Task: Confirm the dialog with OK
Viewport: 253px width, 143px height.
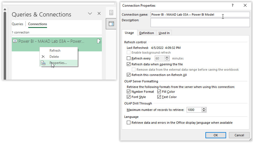Action: click(215, 135)
